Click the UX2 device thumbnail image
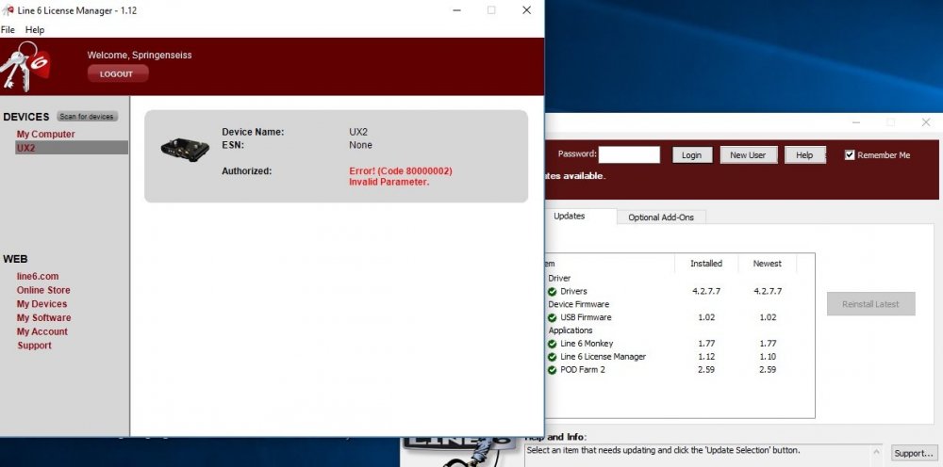Screen dimensions: 943x467 coord(184,148)
